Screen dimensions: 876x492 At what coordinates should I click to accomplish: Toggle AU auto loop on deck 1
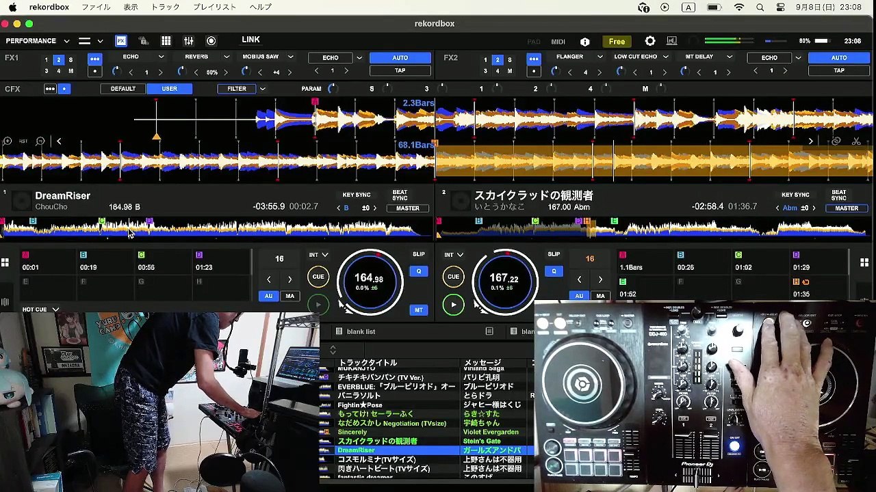point(269,296)
